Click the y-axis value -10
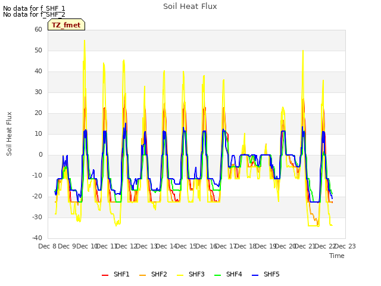Image resolution: width=381 pixels, height=286 pixels. [x=38, y=175]
